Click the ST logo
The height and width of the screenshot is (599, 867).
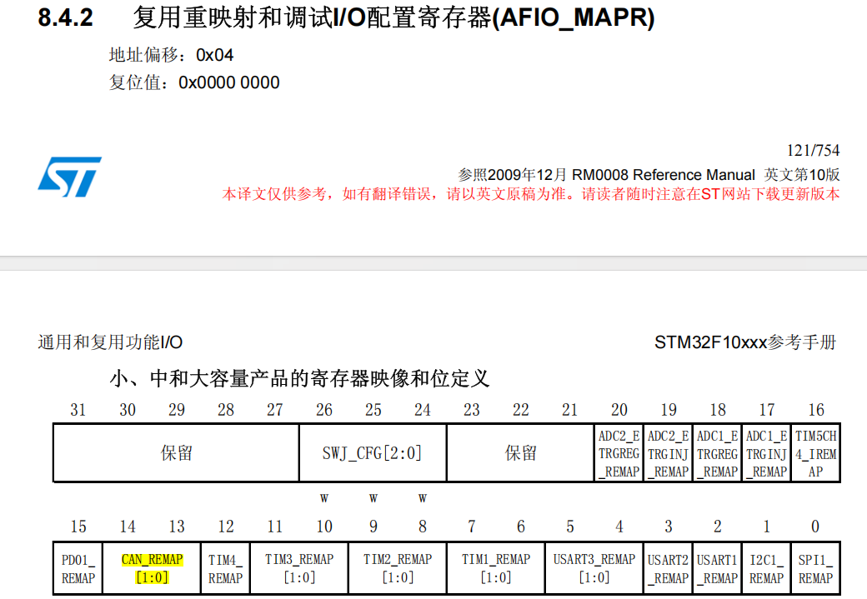click(70, 177)
